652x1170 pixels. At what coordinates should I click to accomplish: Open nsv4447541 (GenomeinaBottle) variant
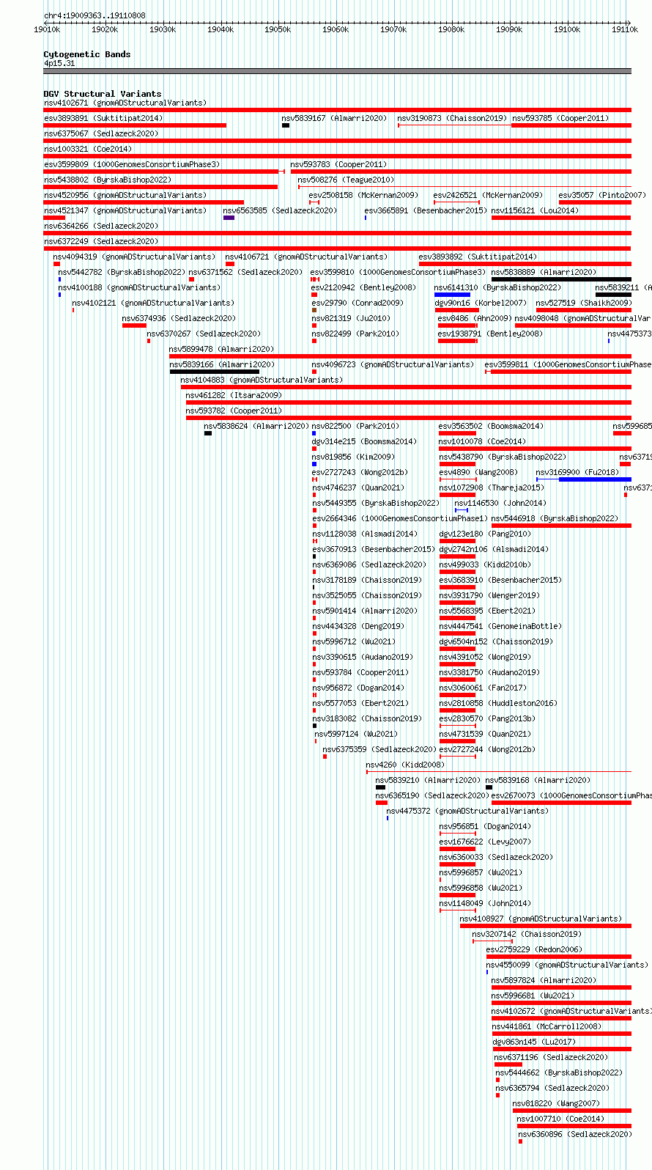(500, 626)
